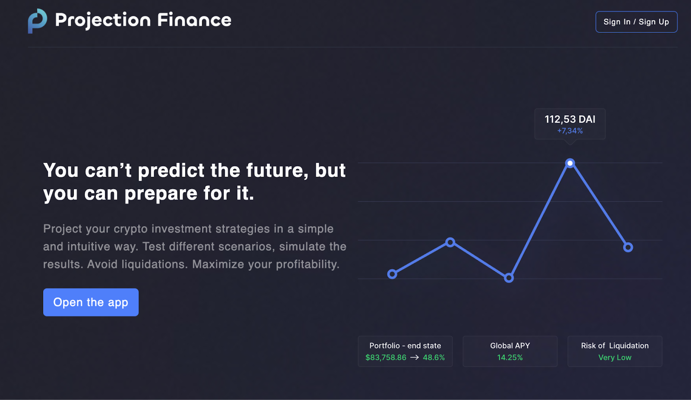Click the +7,34% percentage label

click(570, 131)
